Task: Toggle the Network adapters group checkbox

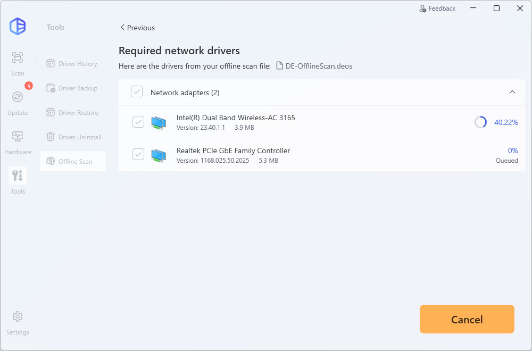Action: coord(137,93)
